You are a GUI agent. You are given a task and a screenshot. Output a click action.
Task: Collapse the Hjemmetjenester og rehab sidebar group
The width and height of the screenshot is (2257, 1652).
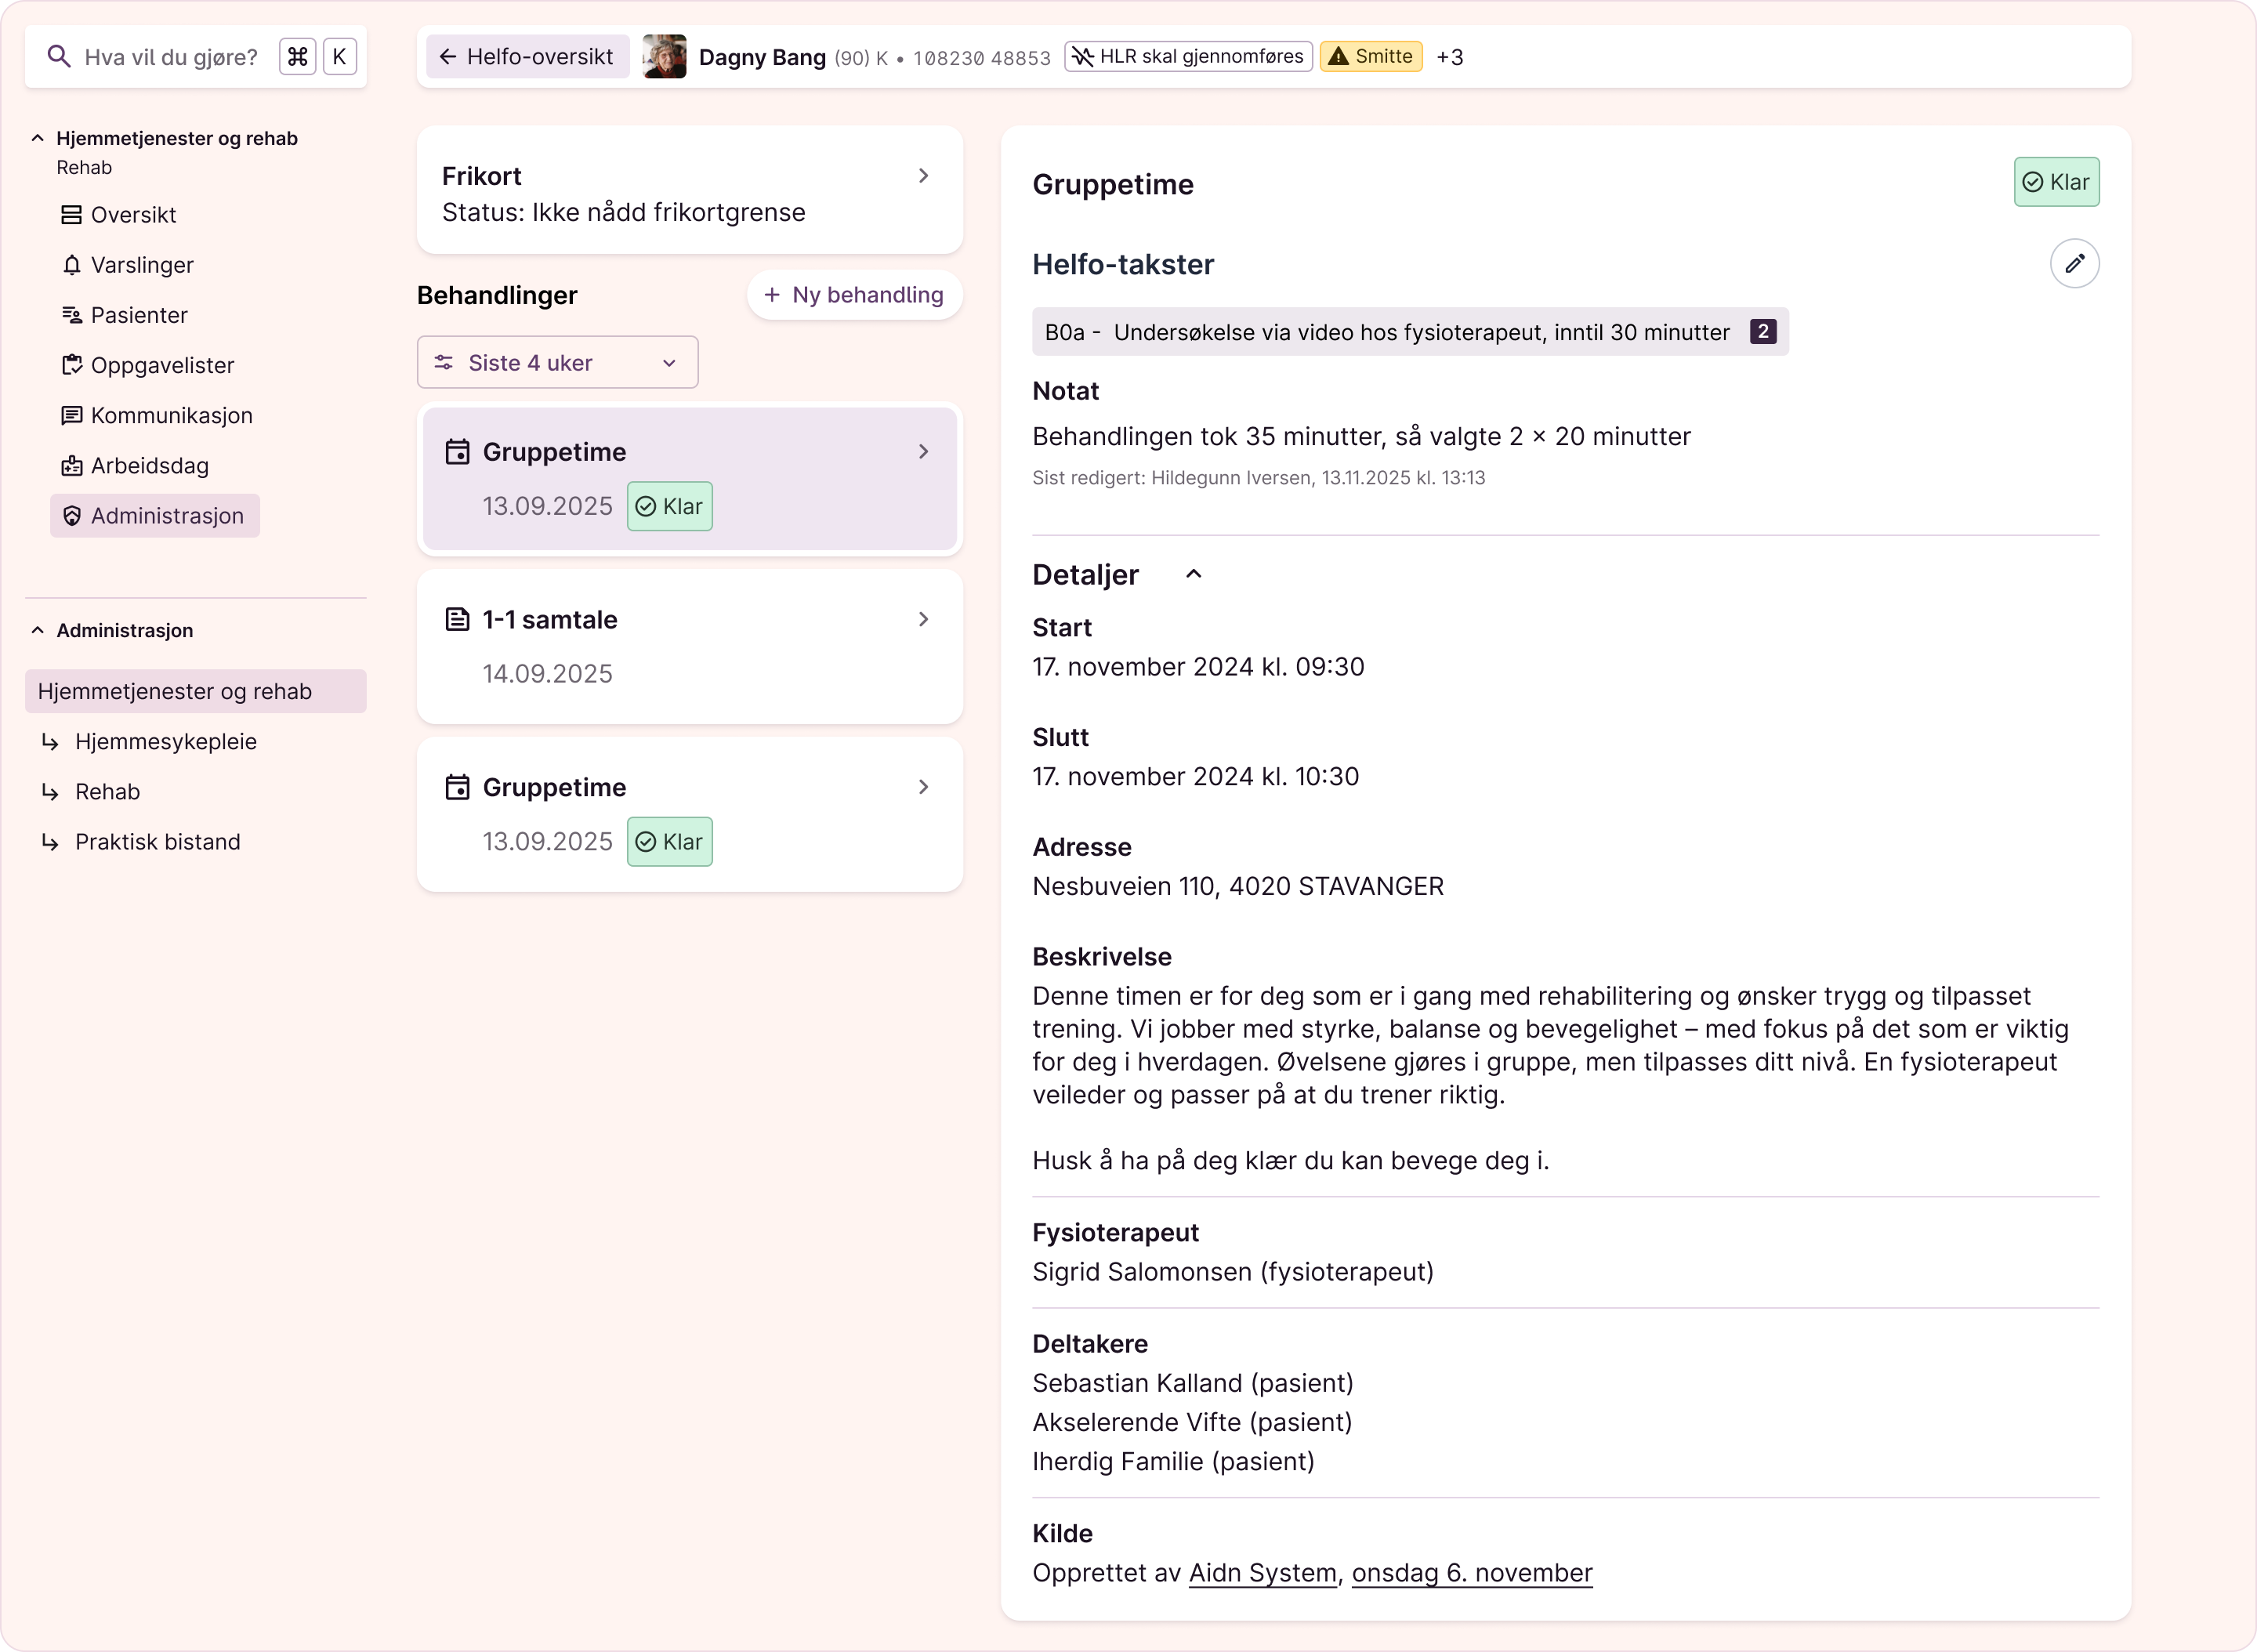[38, 138]
